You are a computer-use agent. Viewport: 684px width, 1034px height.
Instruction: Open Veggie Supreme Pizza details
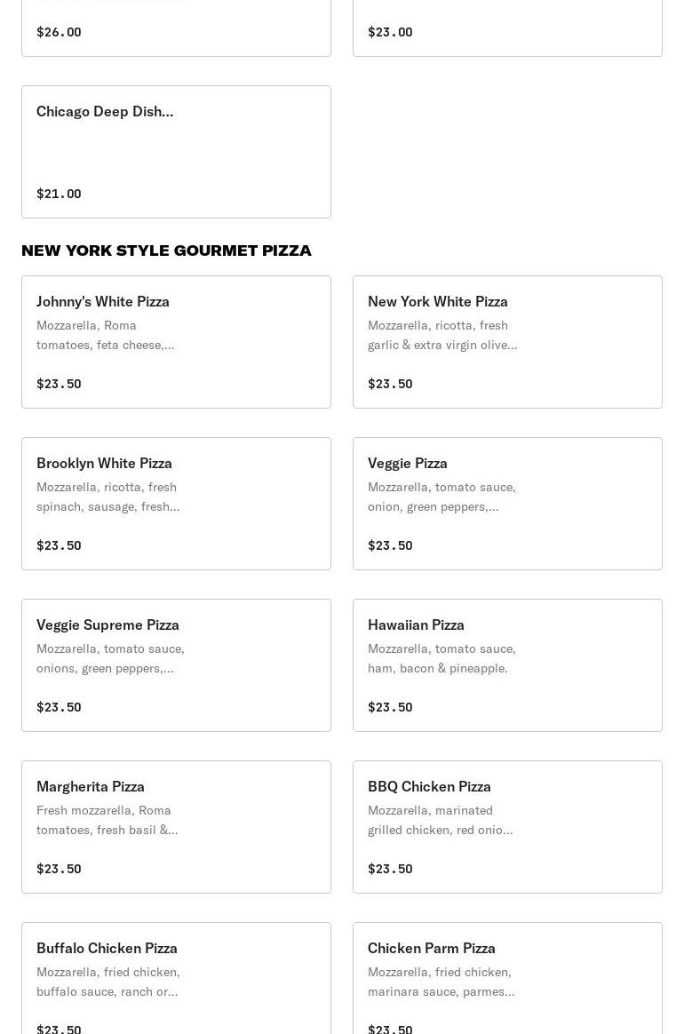tap(176, 664)
